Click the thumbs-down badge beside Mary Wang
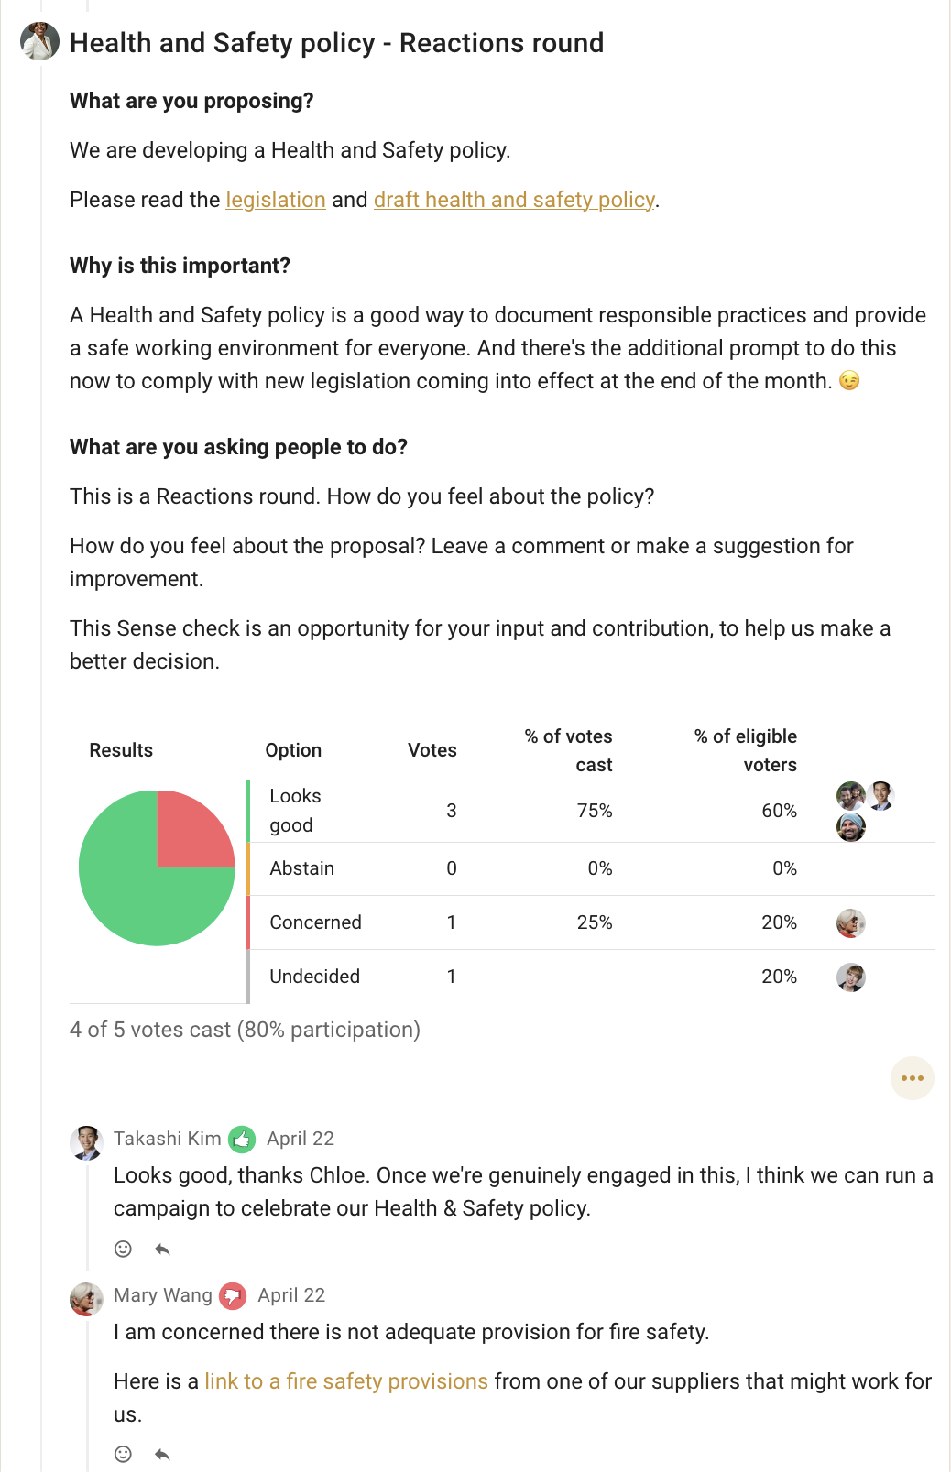The image size is (951, 1473). pyautogui.click(x=233, y=1296)
